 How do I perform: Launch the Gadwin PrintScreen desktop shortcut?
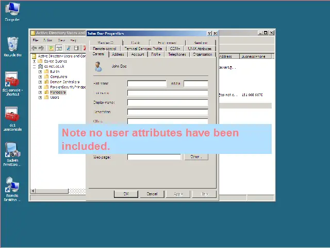pos(12,149)
